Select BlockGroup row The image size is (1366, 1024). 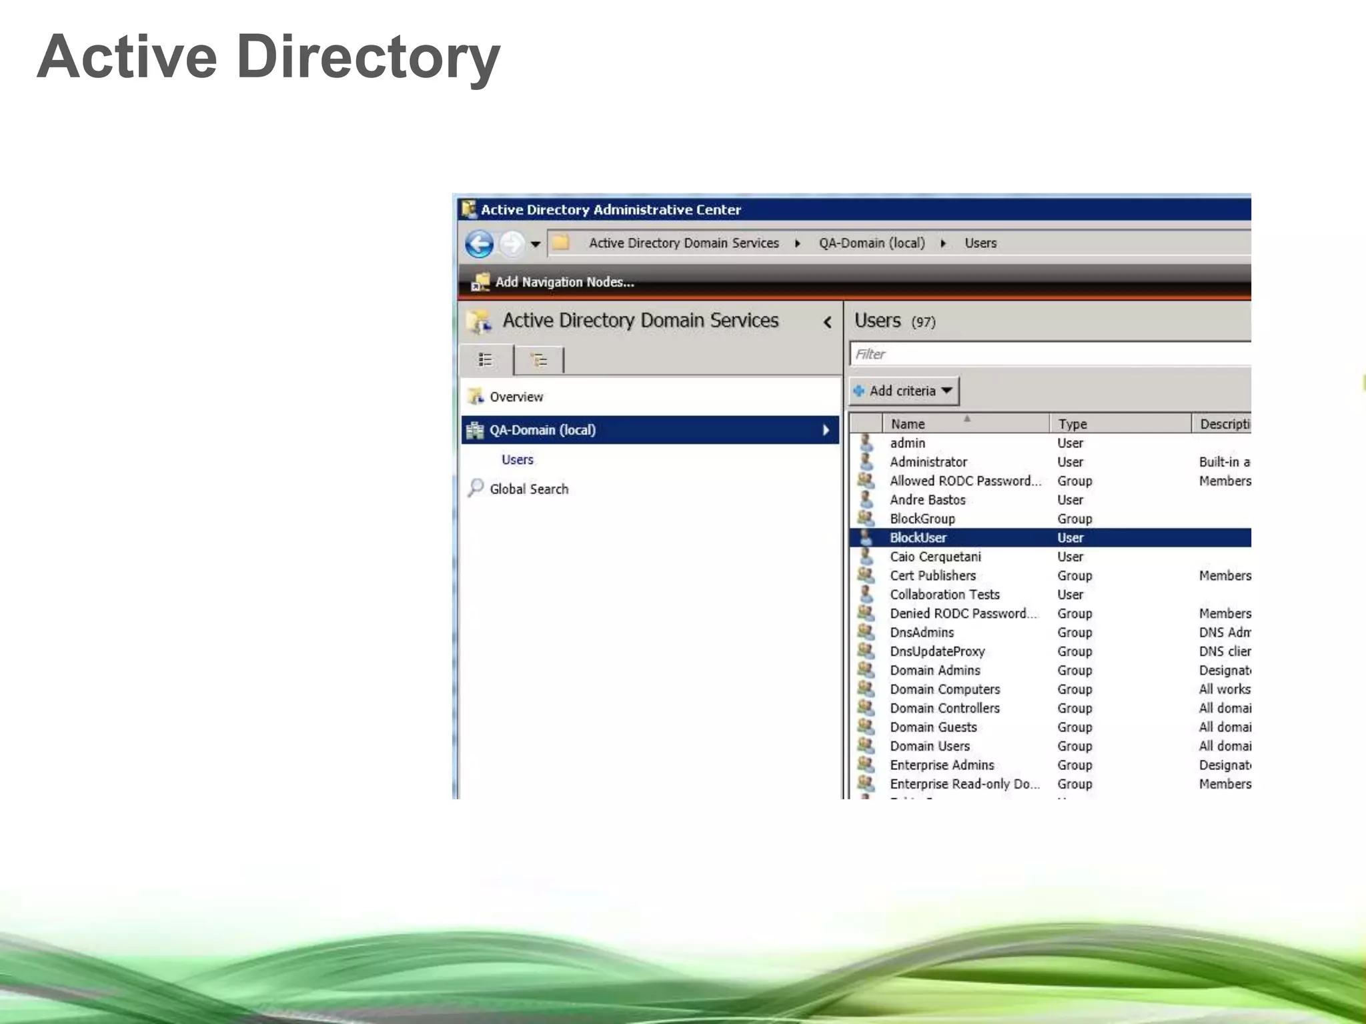[x=1051, y=519]
